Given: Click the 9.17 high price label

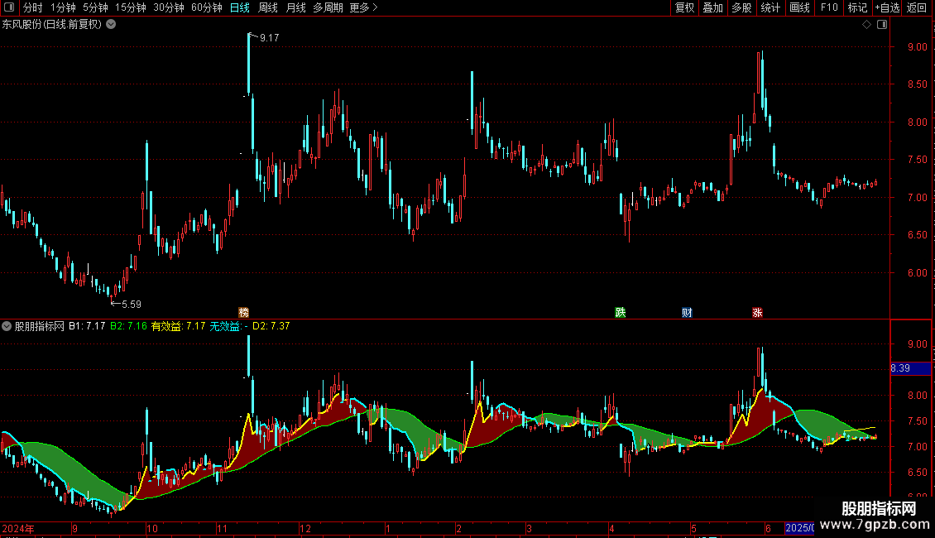Looking at the screenshot, I should [269, 38].
